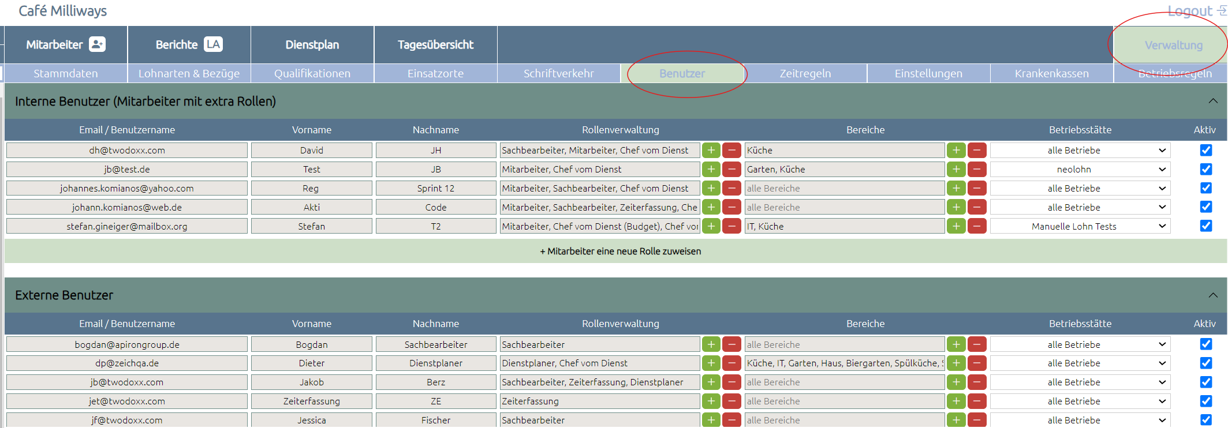Click the dh@twodoxx.com email field

click(127, 150)
